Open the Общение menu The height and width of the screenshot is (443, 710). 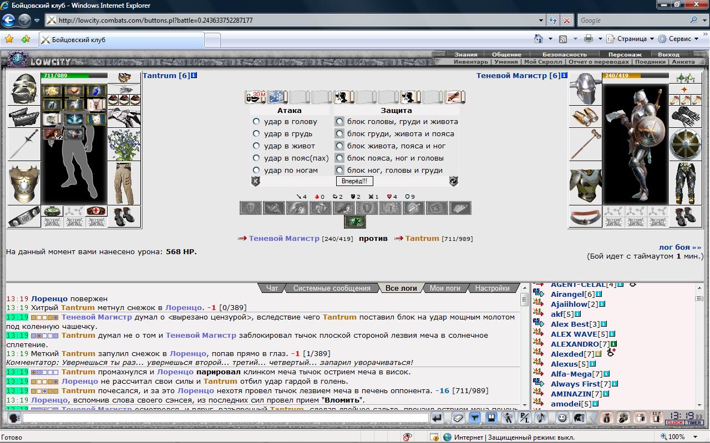(506, 54)
